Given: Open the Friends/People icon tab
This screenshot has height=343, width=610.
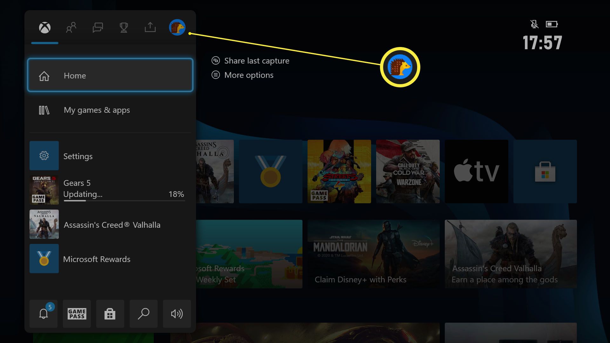Looking at the screenshot, I should click(x=71, y=27).
